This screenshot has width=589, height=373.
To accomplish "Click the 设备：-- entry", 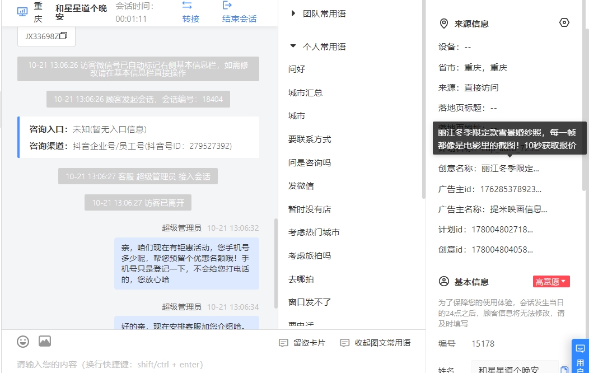I will point(455,47).
